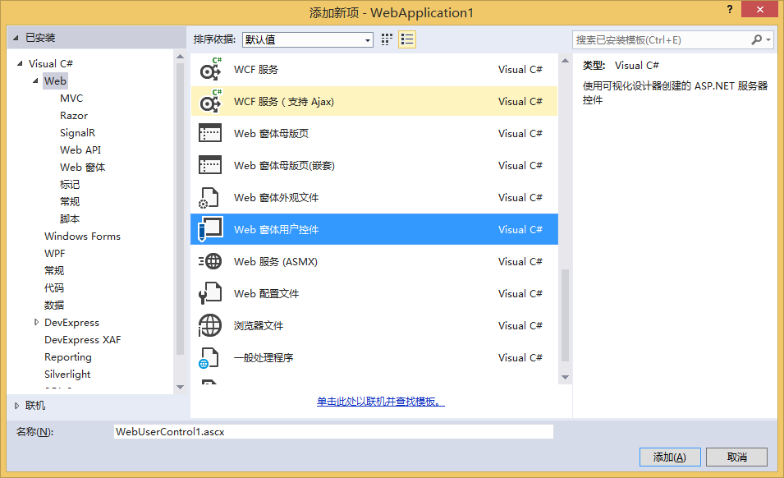This screenshot has height=478, width=784.
Task: Click the Web 配置文件 icon
Action: click(x=210, y=293)
